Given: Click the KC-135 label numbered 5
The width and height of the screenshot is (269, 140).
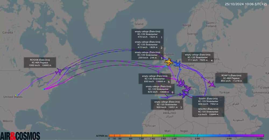Looking at the screenshot, I should (x=155, y=79).
